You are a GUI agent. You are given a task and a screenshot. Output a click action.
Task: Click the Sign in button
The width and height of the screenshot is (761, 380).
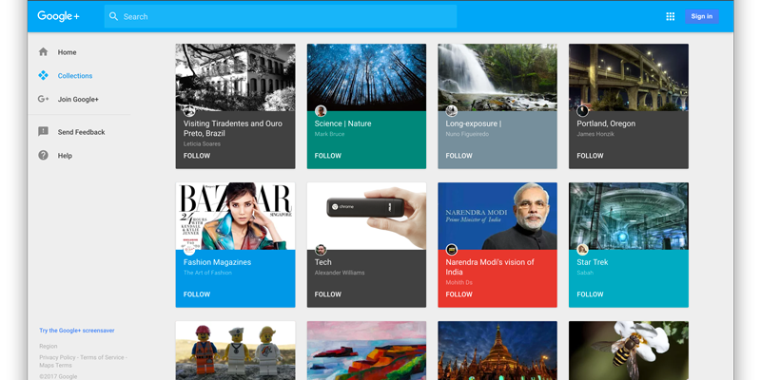[x=702, y=16]
